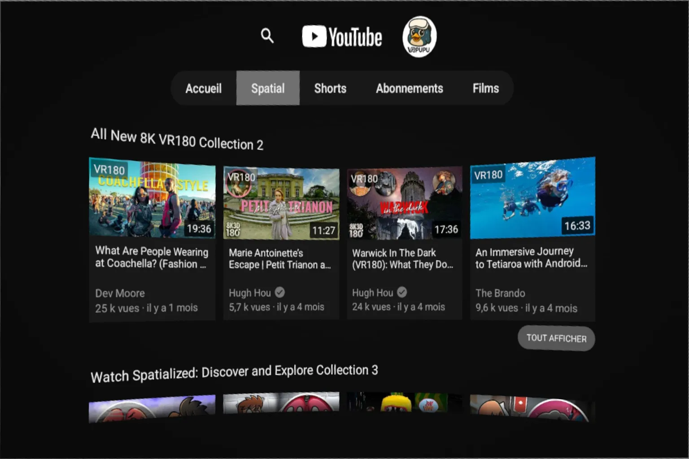Play the Petit Trianon video thumbnail
Viewport: 689px width, 459px height.
point(281,204)
